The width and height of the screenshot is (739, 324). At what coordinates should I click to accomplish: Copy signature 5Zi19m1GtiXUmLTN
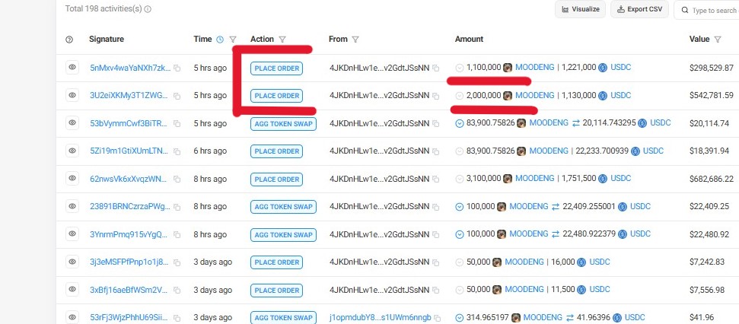177,151
